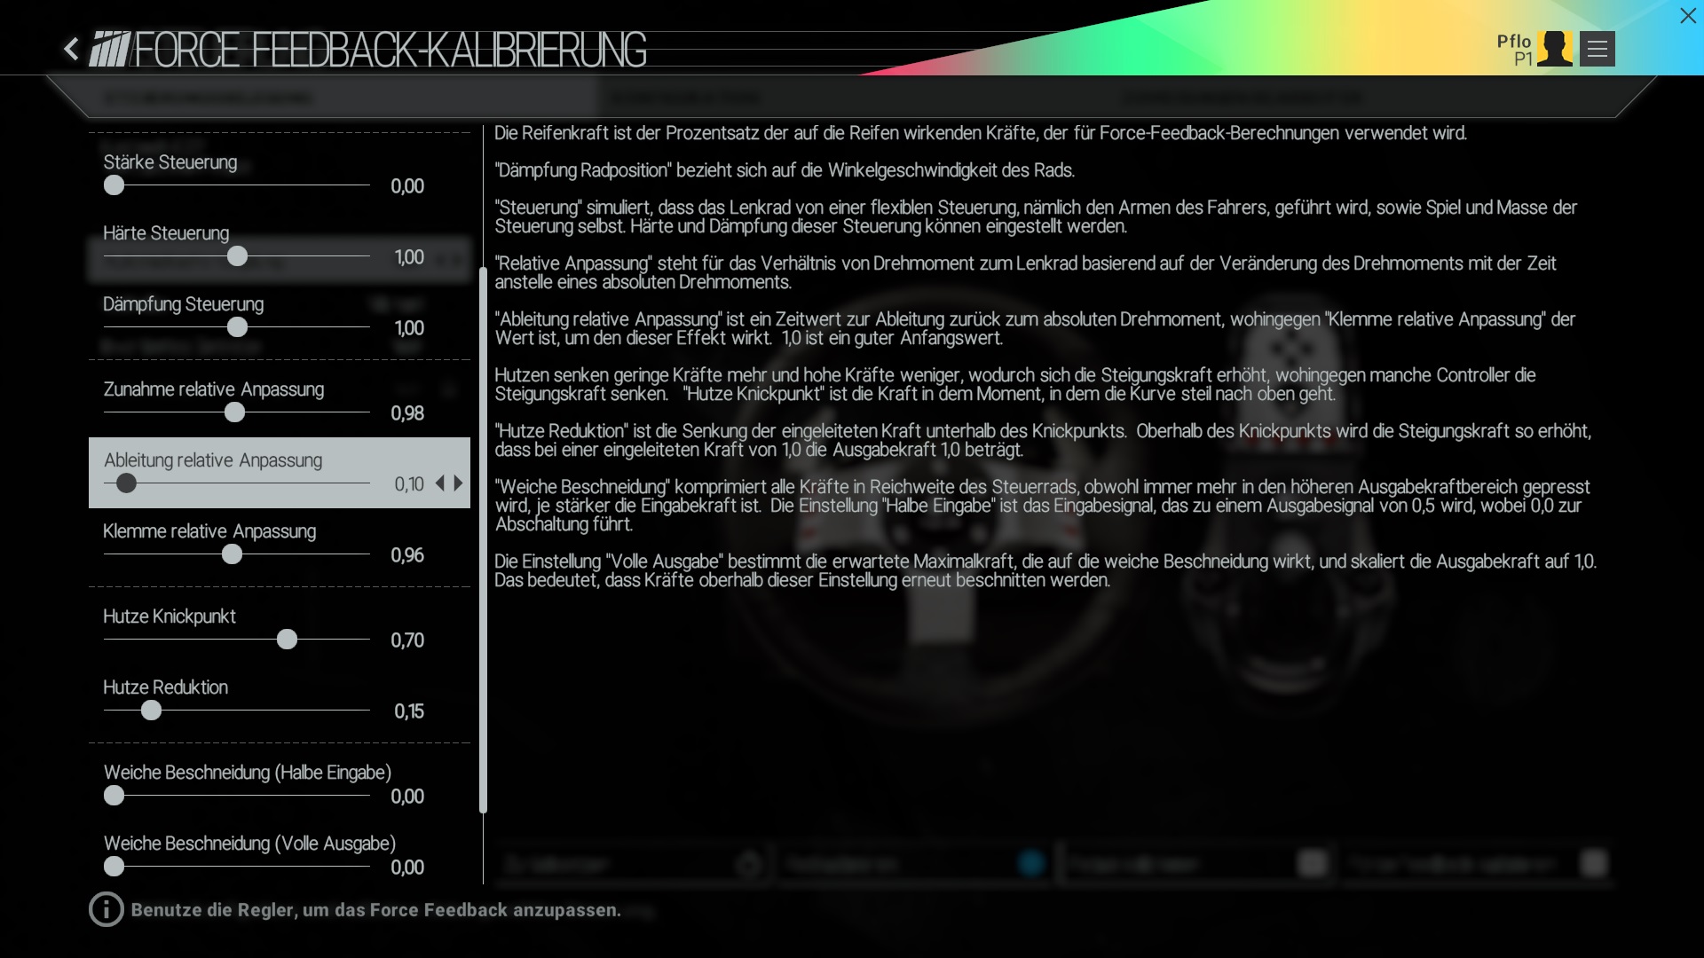Click the Stärke Steuerung slider handle
The image size is (1704, 958).
coord(114,185)
